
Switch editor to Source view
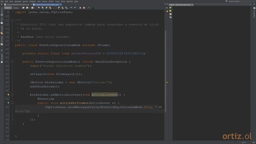tap(8, 8)
